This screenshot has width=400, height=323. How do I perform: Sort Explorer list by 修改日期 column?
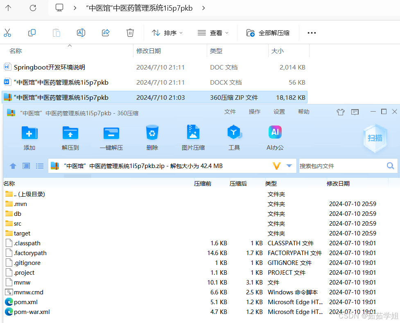point(149,51)
